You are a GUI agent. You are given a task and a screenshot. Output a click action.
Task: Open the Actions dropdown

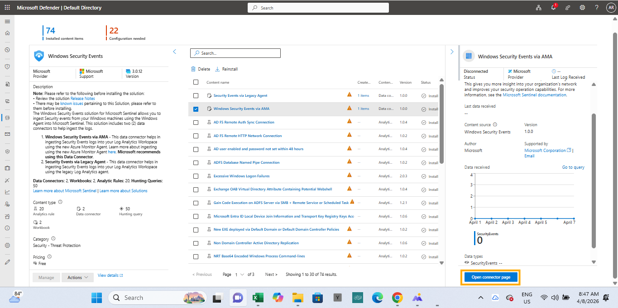coord(77,277)
